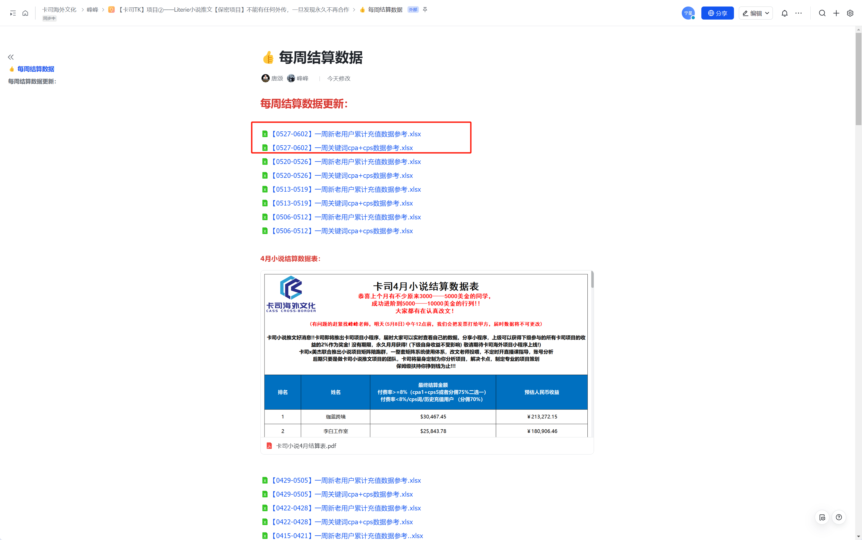The width and height of the screenshot is (862, 540).
Task: Click the red PDF icon in attachment footer
Action: point(269,446)
